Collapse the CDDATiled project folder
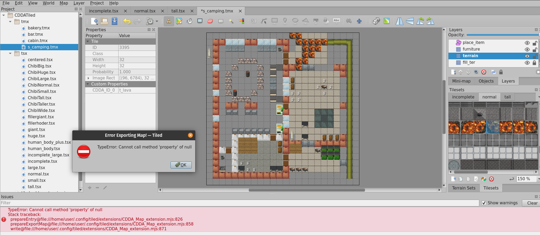The image size is (540, 235). [x=4, y=15]
